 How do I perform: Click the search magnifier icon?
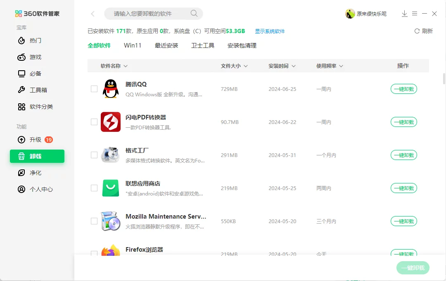(x=194, y=13)
